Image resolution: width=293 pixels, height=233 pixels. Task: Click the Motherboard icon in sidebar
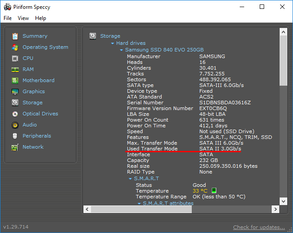click(15, 81)
